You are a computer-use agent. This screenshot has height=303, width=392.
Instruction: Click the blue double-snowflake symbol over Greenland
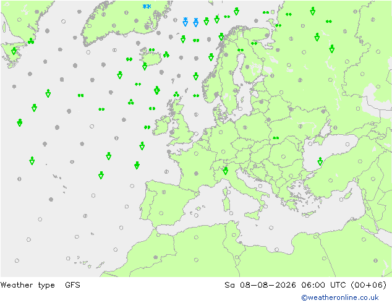(147, 6)
